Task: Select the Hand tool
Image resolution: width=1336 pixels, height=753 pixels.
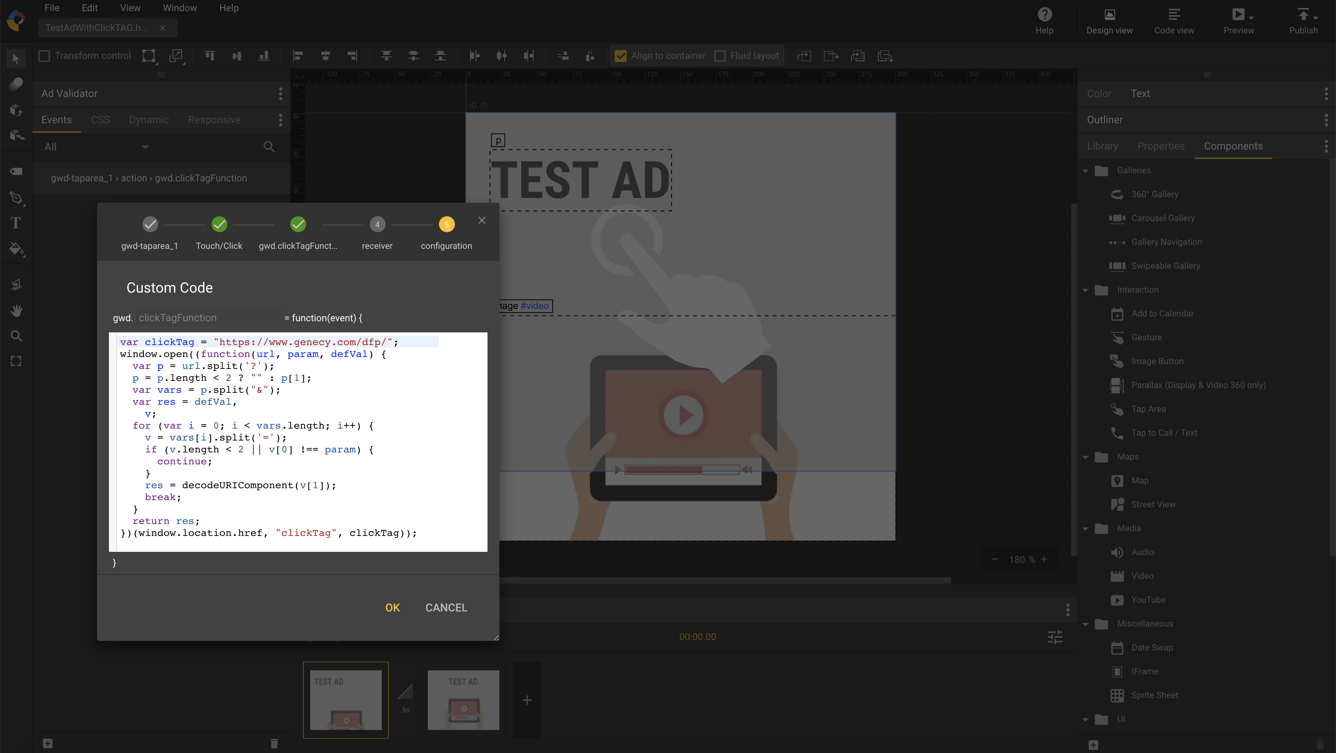Action: pos(15,310)
